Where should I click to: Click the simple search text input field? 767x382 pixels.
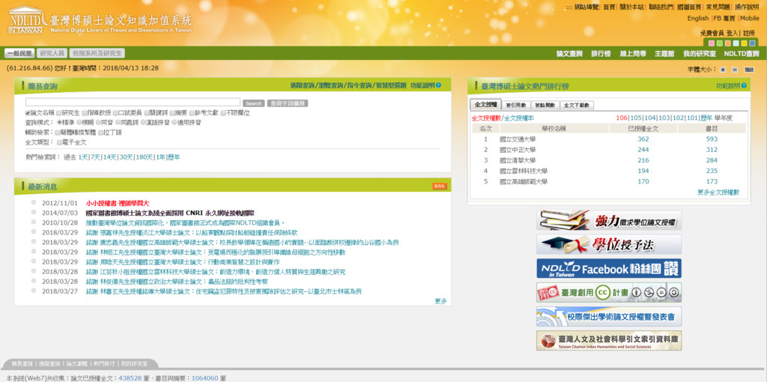[x=133, y=103]
